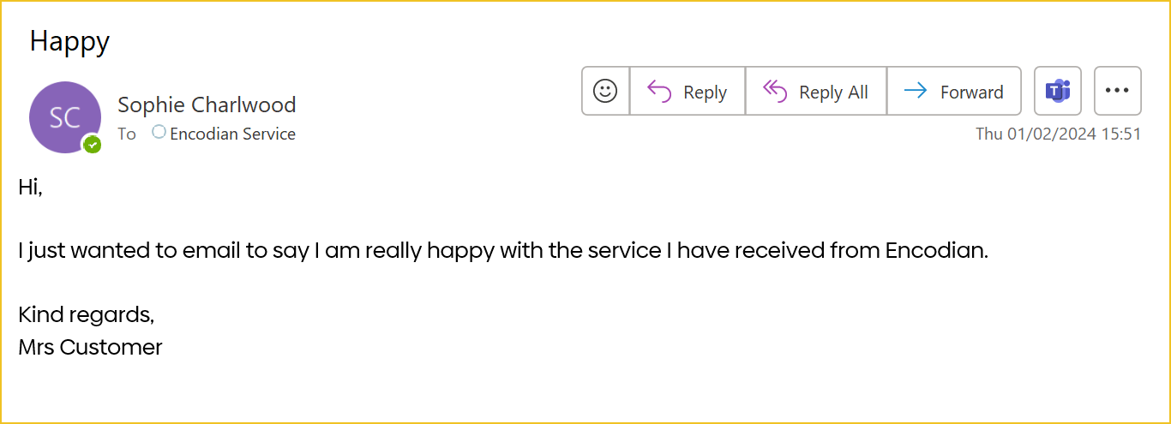
Task: Click the "Mrs Customer" signature text
Action: pyautogui.click(x=90, y=347)
